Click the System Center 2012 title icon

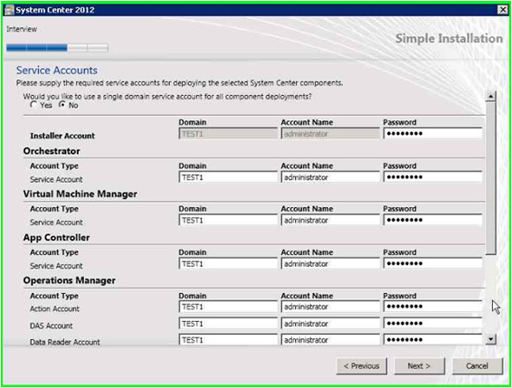click(x=10, y=10)
